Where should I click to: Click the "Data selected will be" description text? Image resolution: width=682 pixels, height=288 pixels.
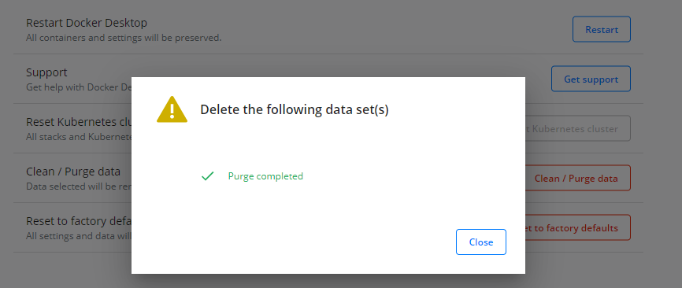point(79,186)
